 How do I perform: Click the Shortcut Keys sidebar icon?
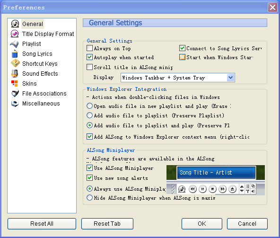click(15, 63)
